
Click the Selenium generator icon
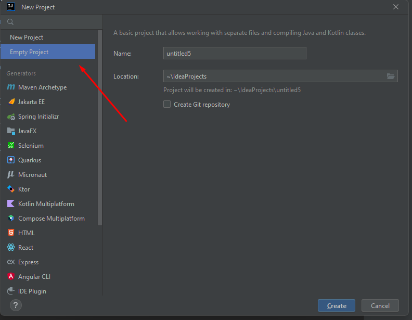(x=10, y=146)
